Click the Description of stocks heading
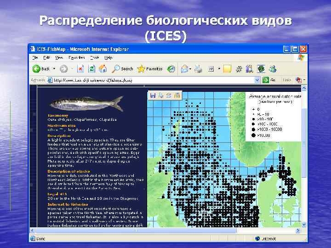331x248 pixels. [x=68, y=171]
